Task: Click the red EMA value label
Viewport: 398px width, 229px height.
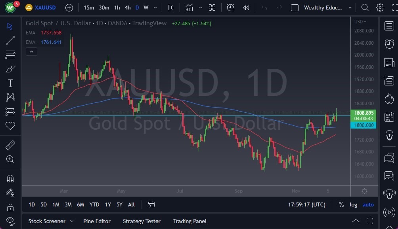Action: [51, 33]
